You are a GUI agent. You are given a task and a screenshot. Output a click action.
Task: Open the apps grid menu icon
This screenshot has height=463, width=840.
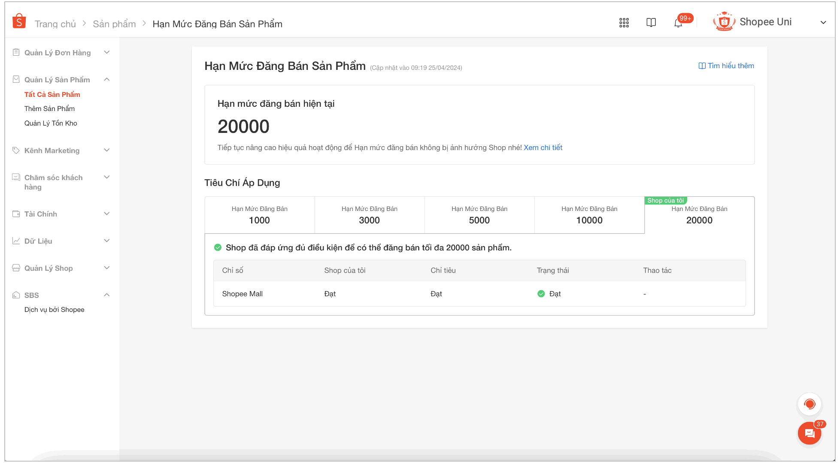tap(624, 23)
